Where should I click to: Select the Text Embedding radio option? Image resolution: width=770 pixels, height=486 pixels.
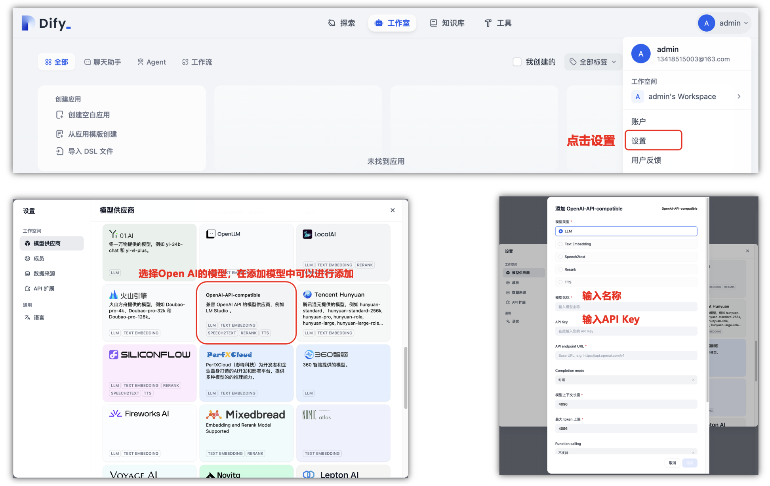pyautogui.click(x=560, y=244)
